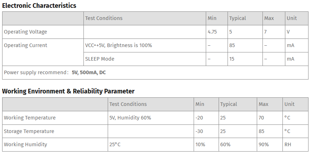Click the 90% maximum humidity value
Viewport: 311px width, 153px height.
coord(264,144)
